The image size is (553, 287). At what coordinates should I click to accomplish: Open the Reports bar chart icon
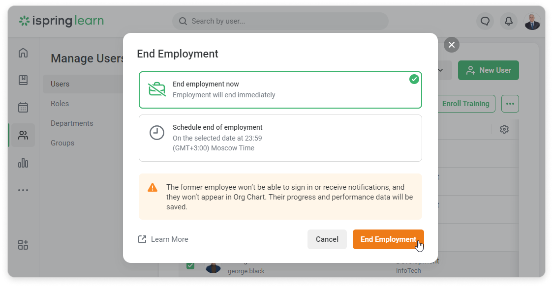pos(23,163)
